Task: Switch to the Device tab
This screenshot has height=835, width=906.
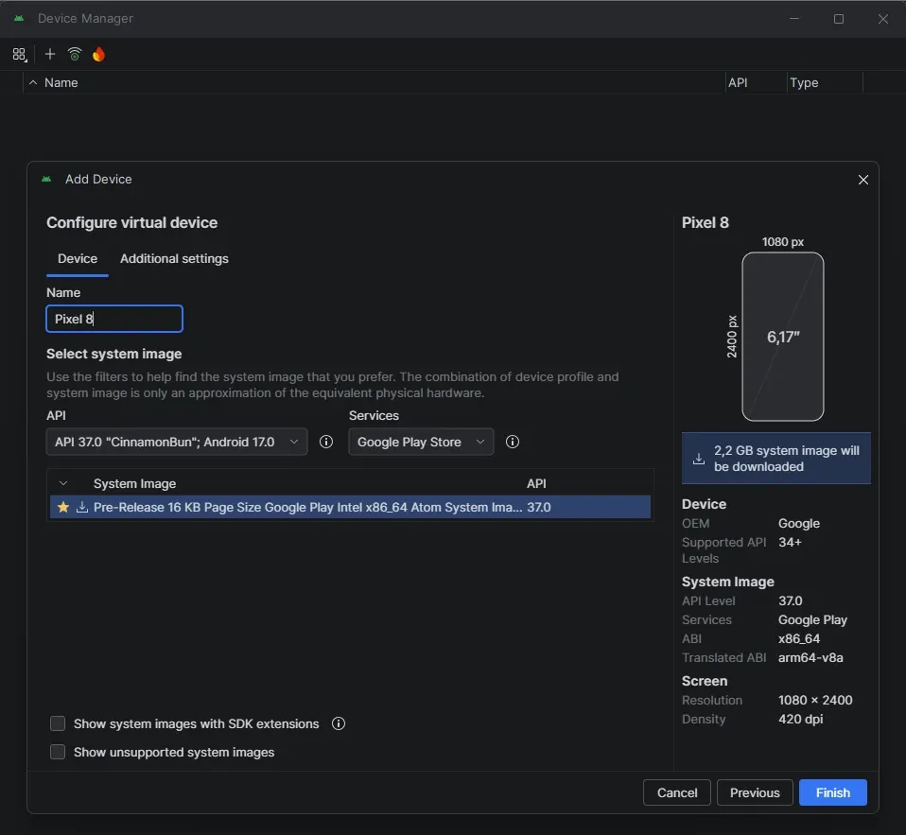Action: pyautogui.click(x=78, y=259)
